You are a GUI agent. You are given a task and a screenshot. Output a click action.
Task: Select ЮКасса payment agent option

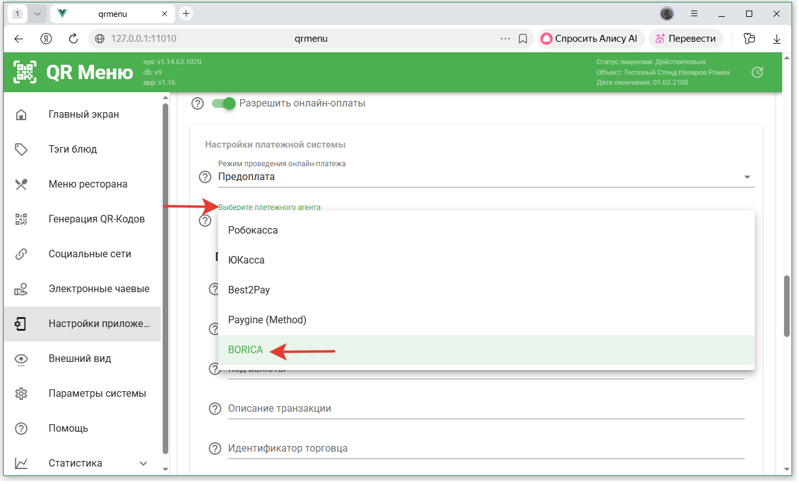point(246,260)
